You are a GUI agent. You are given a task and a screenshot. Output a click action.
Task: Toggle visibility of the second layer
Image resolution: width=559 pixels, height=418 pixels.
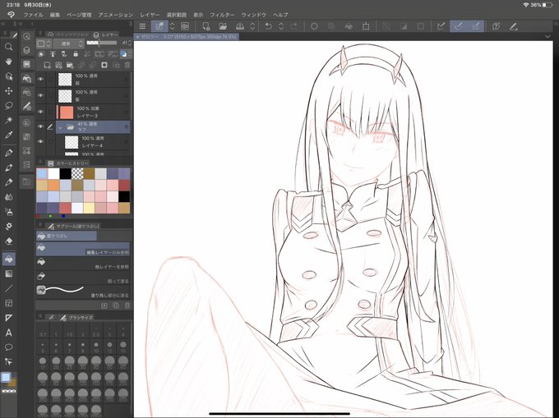click(40, 95)
